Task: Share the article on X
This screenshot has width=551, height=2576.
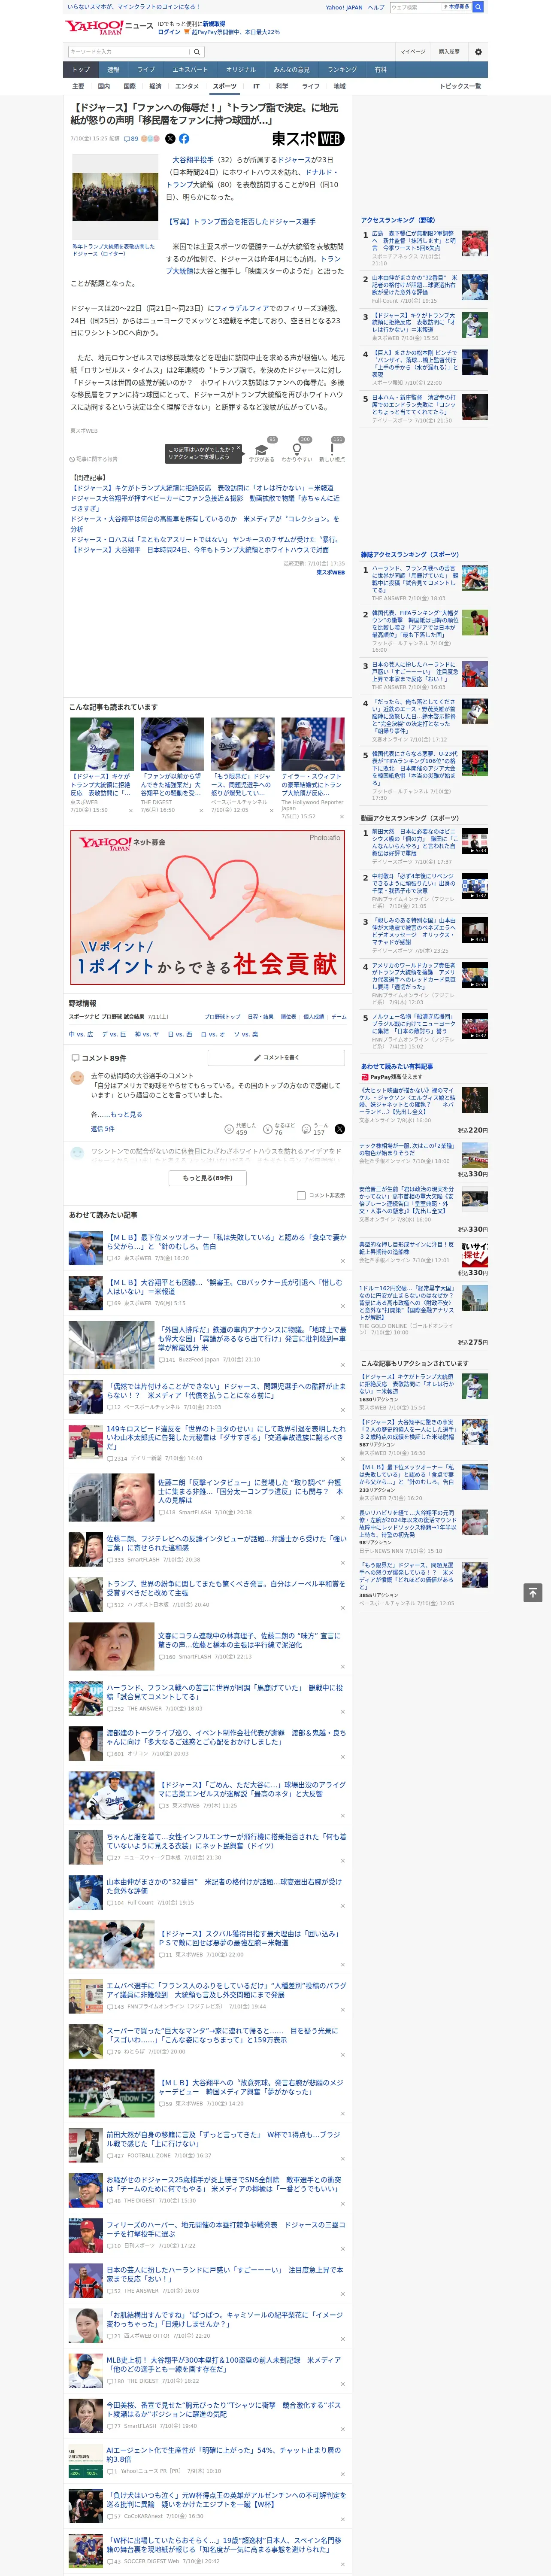Action: click(x=170, y=139)
